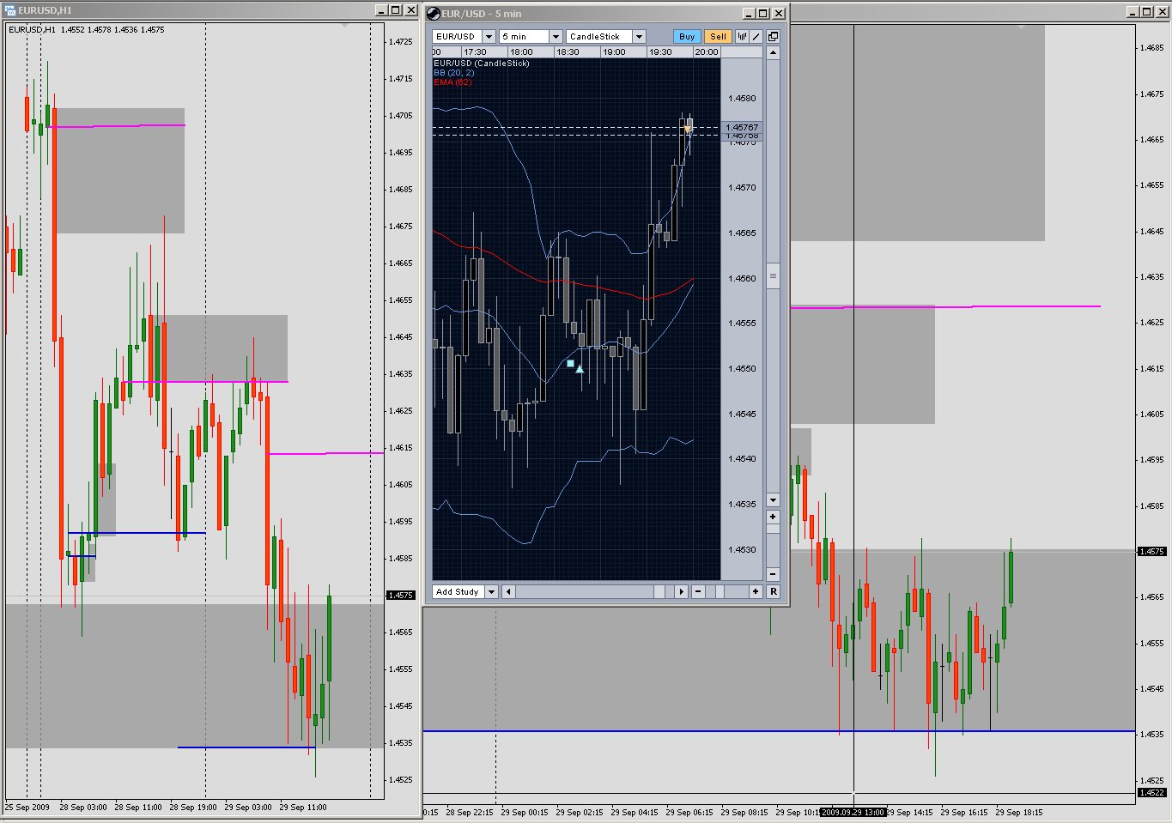The height and width of the screenshot is (823, 1172).
Task: Click the Add Study field
Action: 458,591
